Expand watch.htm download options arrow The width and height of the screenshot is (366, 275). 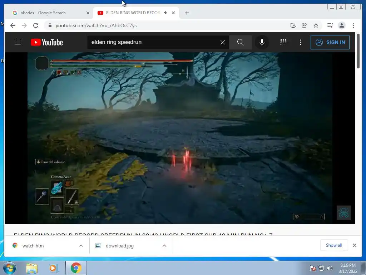coord(81,246)
